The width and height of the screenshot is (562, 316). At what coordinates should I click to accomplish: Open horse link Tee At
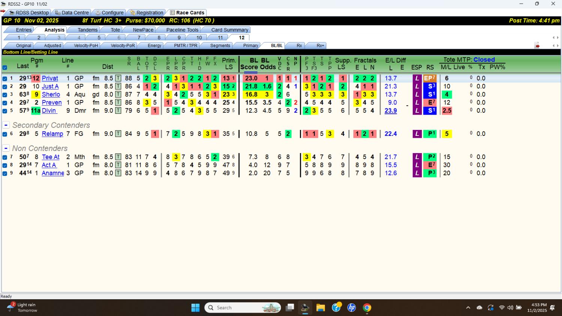[51, 157]
